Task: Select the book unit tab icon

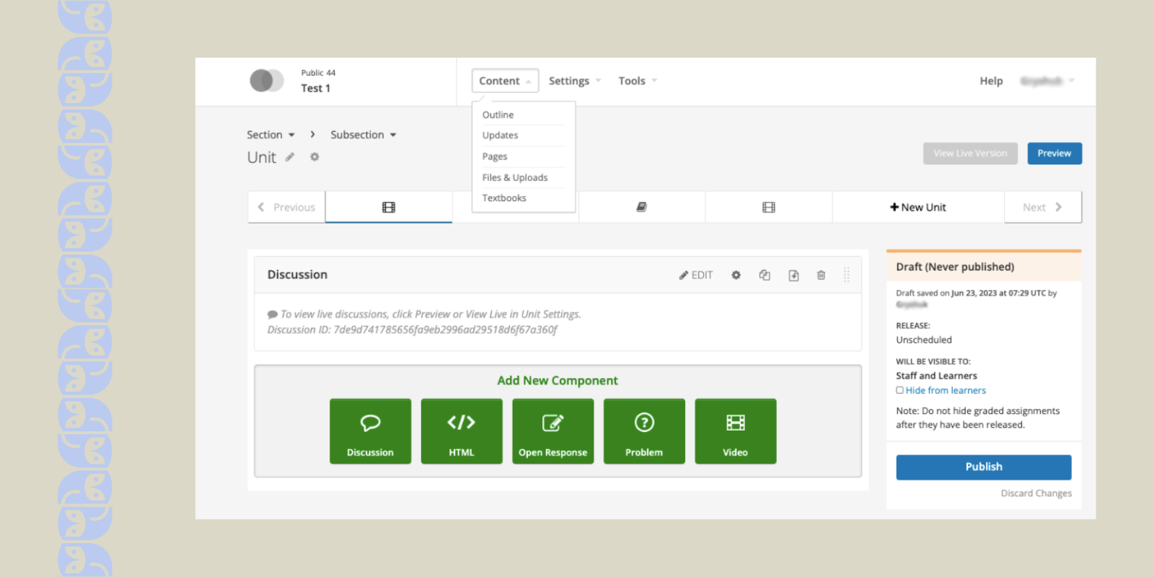Action: pyautogui.click(x=641, y=207)
